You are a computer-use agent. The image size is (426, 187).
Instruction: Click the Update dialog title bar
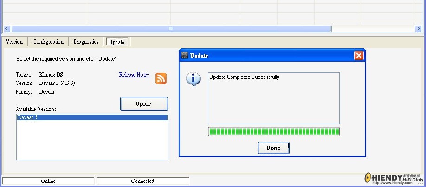click(271, 55)
